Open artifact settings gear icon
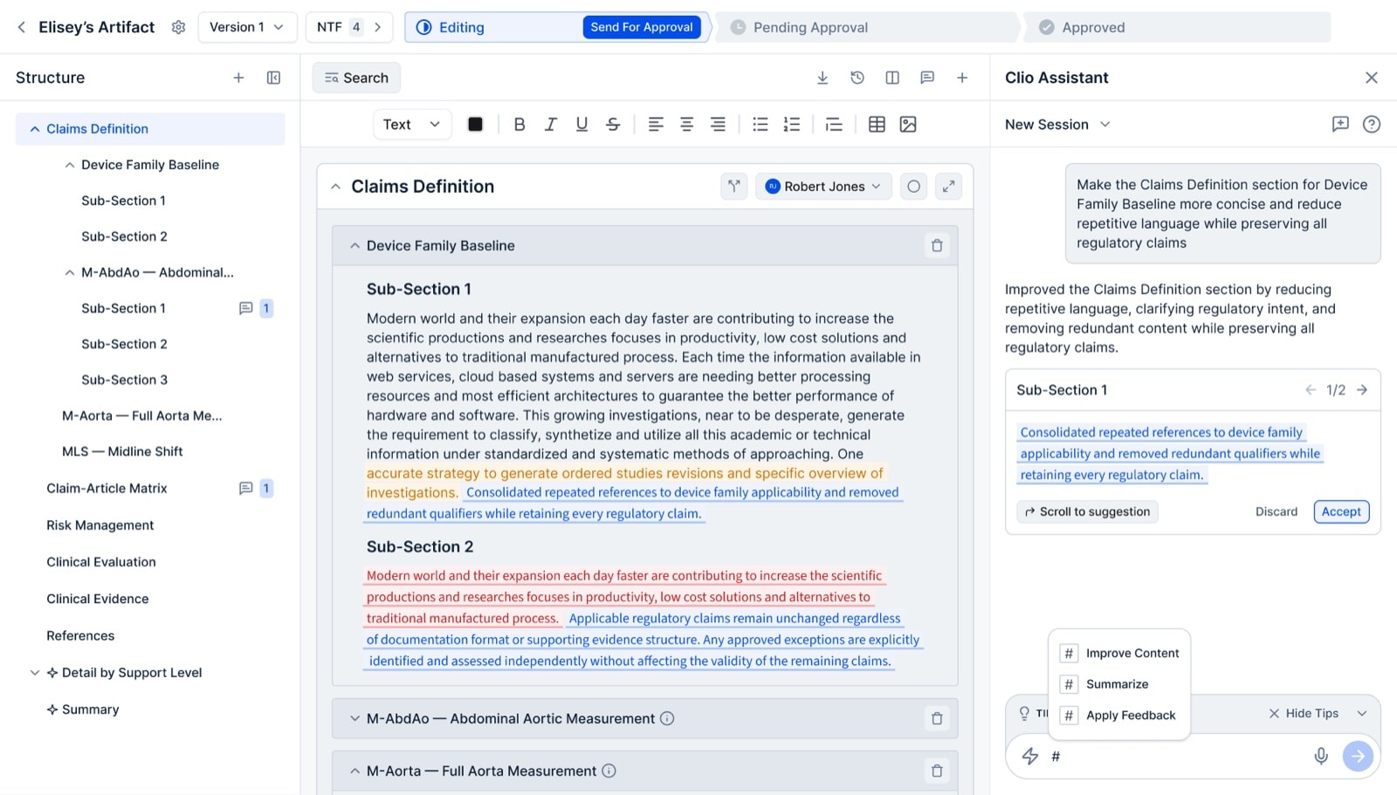This screenshot has width=1397, height=795. (178, 27)
